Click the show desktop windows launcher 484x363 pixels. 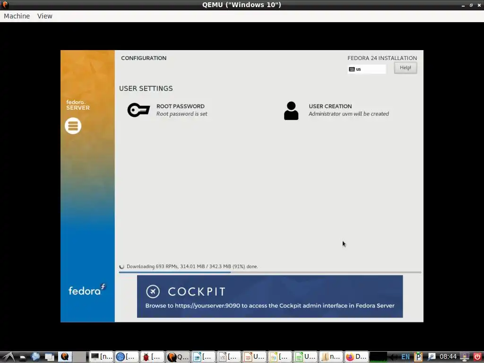pos(50,357)
